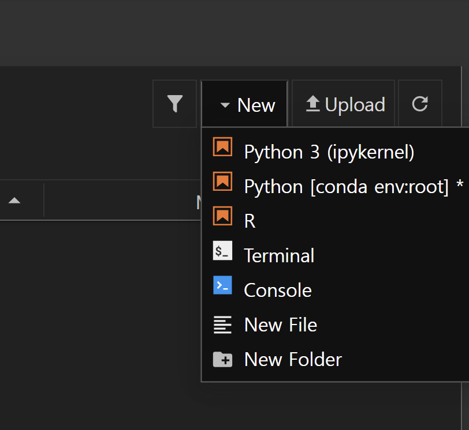Launch a new Console
Image resolution: width=469 pixels, height=430 pixels.
click(x=336, y=290)
